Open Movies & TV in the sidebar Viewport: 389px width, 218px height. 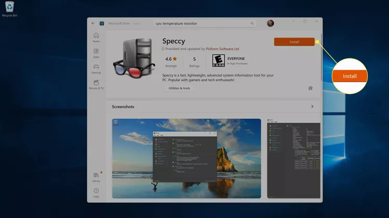(x=96, y=85)
